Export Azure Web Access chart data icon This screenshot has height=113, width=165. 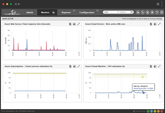tap(75, 24)
